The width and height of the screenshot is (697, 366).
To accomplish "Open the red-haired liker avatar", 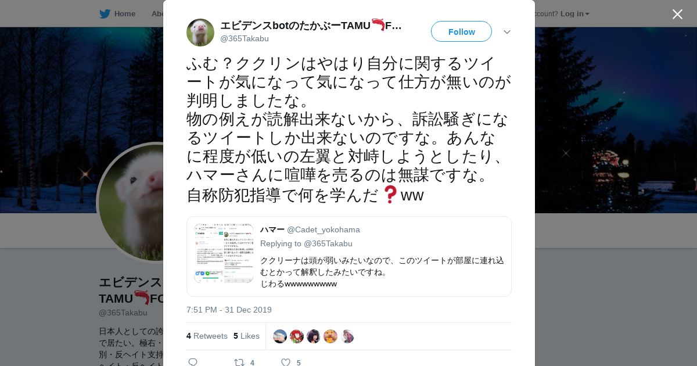I will tap(297, 336).
